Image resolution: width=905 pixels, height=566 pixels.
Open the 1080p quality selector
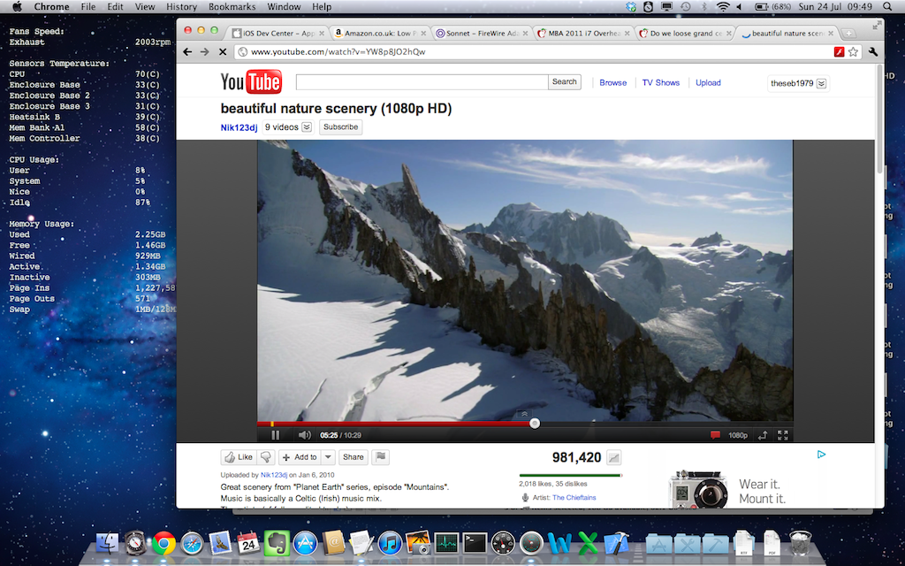738,435
